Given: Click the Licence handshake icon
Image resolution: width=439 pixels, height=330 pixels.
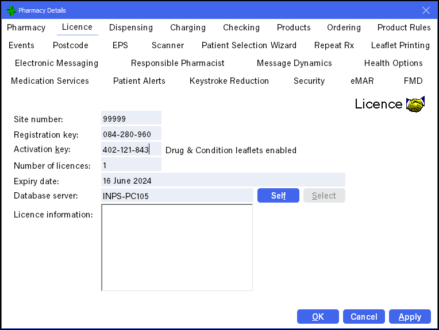Looking at the screenshot, I should point(415,104).
